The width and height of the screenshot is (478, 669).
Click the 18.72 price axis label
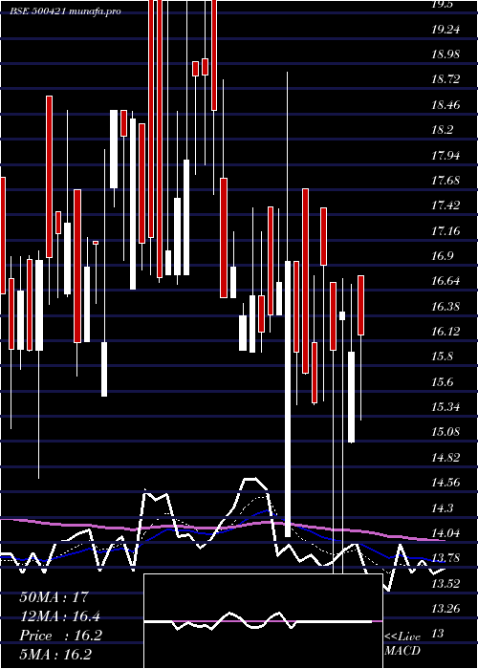pyautogui.click(x=445, y=79)
